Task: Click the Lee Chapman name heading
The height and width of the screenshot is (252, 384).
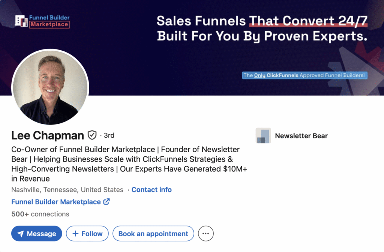Action: click(48, 135)
